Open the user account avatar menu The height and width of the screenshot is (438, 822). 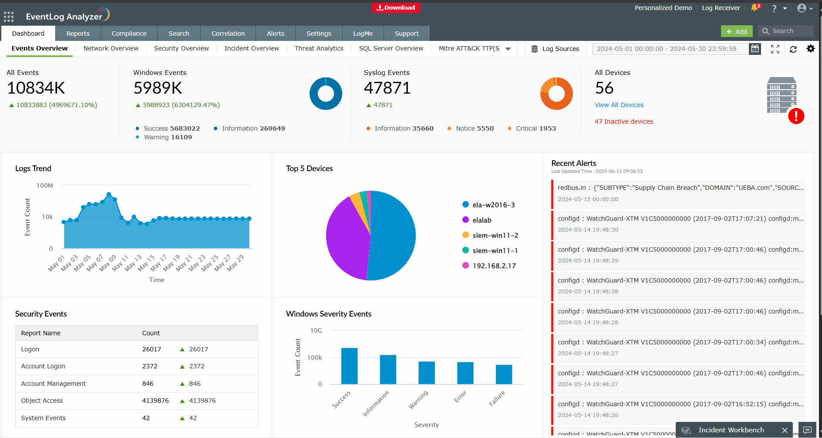tap(802, 8)
